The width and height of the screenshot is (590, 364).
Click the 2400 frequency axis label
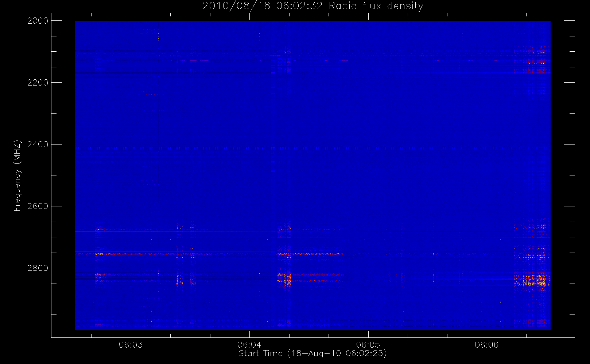pos(38,145)
